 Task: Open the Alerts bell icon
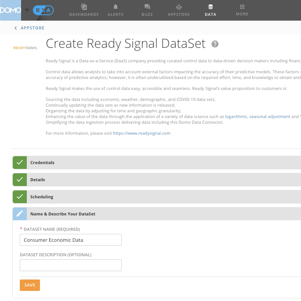116,10
